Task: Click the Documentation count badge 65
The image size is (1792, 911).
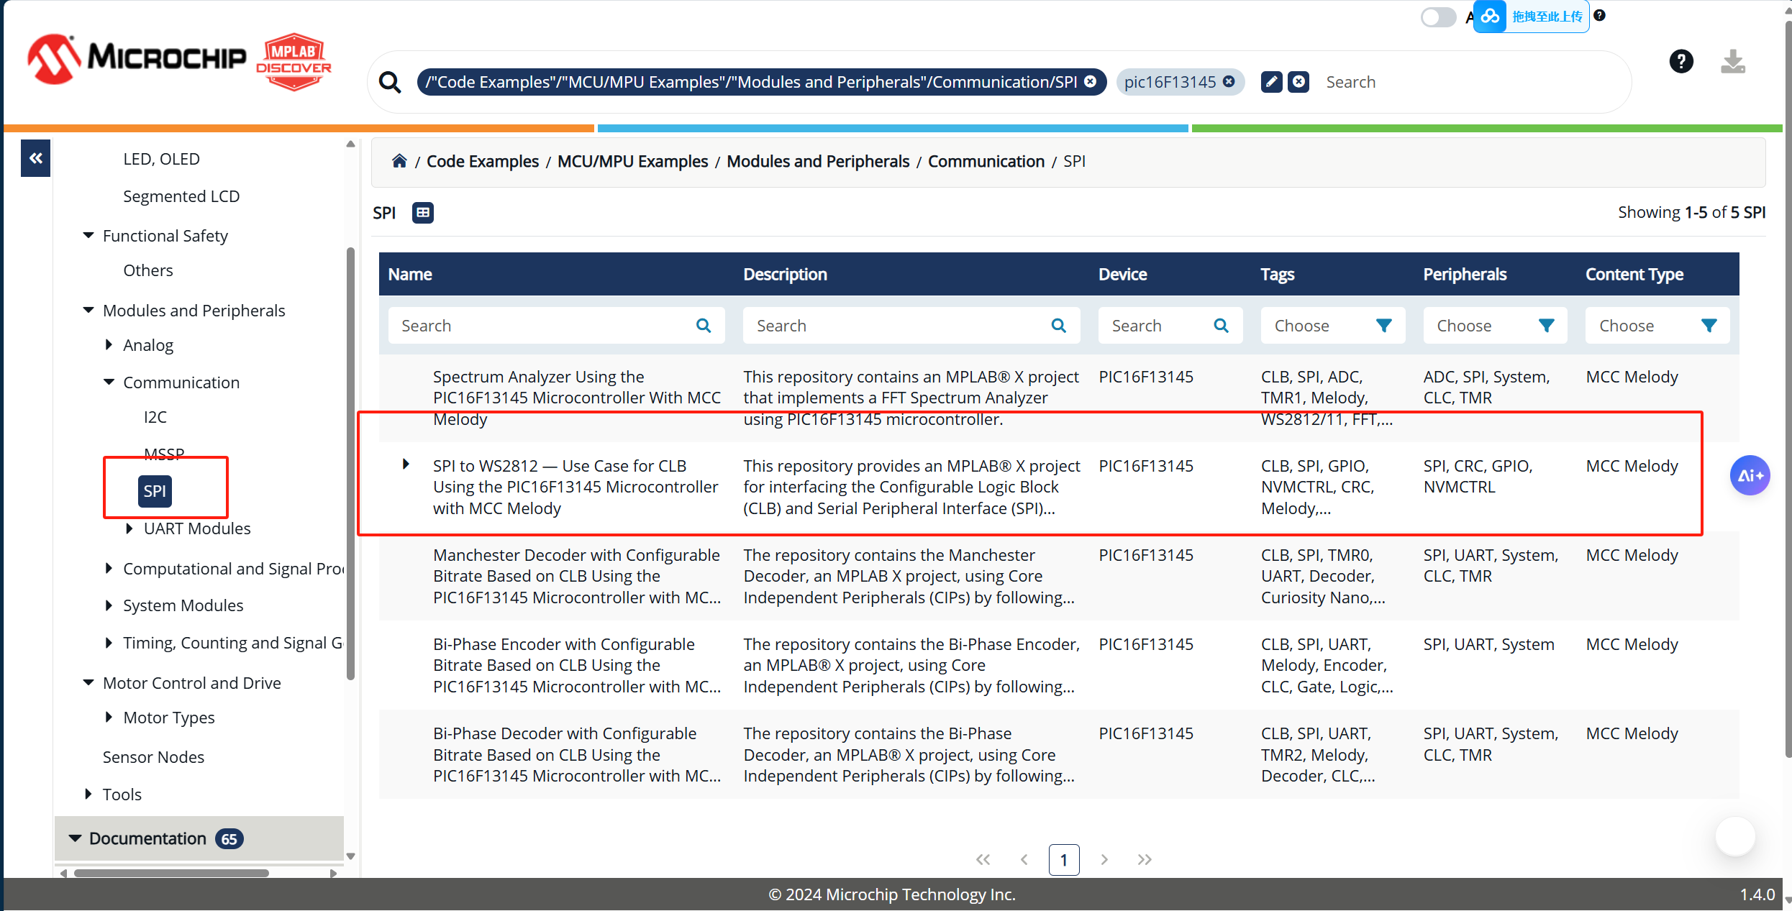Action: 229,839
